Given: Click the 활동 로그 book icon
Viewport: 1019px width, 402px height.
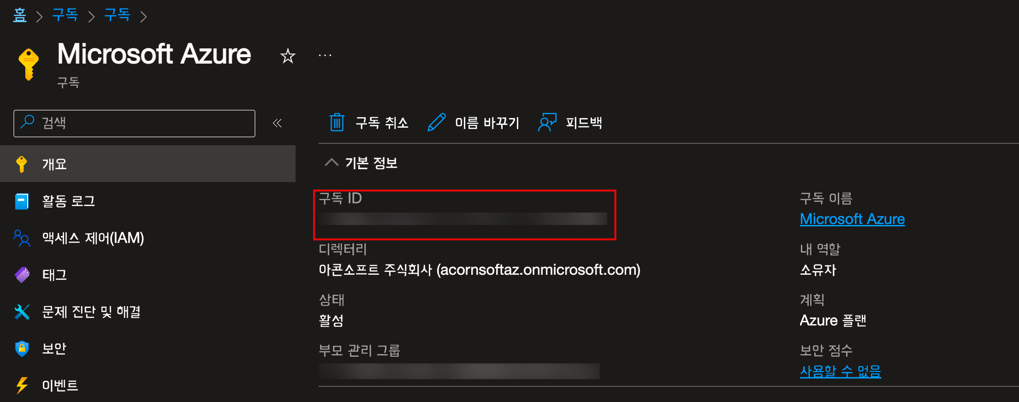Looking at the screenshot, I should [x=22, y=201].
